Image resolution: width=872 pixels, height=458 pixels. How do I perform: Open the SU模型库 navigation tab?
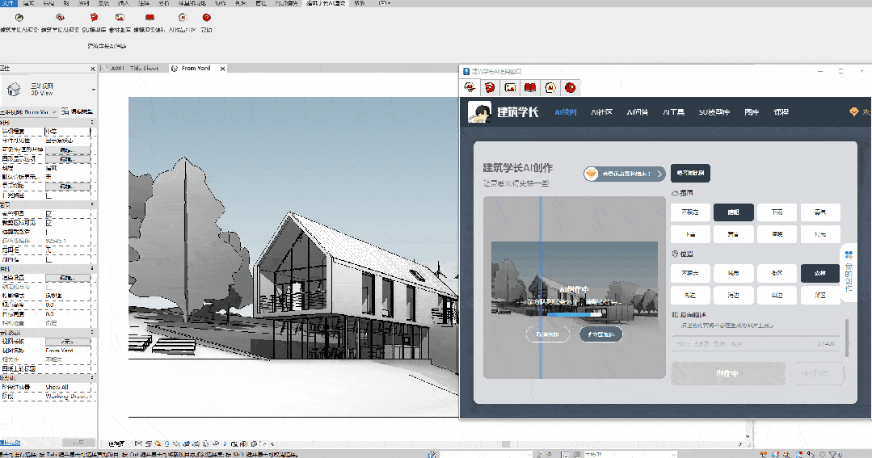(x=714, y=112)
